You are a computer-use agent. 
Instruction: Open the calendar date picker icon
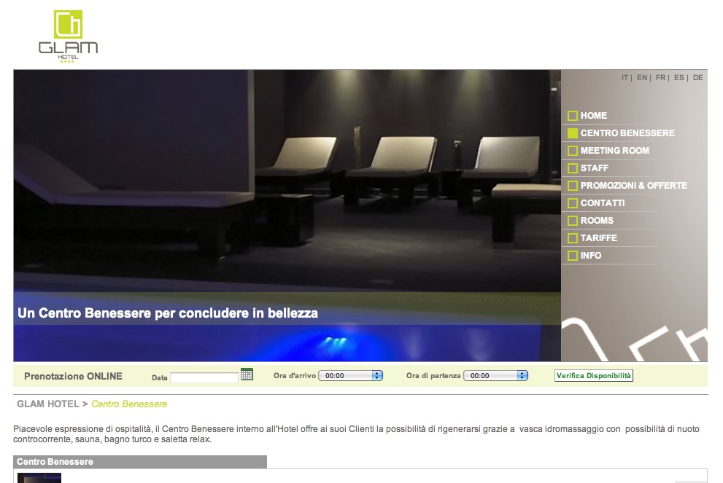[x=247, y=374]
